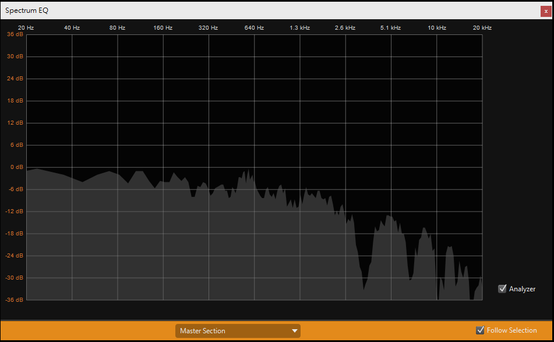Click the 36 dB gain label
This screenshot has height=342, width=554.
15,34
